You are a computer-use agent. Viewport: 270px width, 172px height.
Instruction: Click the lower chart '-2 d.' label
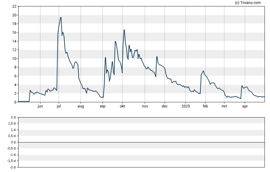(13, 167)
